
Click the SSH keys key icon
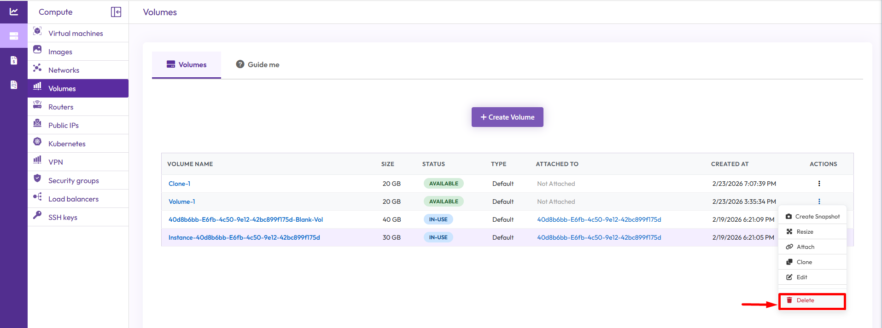(x=37, y=215)
